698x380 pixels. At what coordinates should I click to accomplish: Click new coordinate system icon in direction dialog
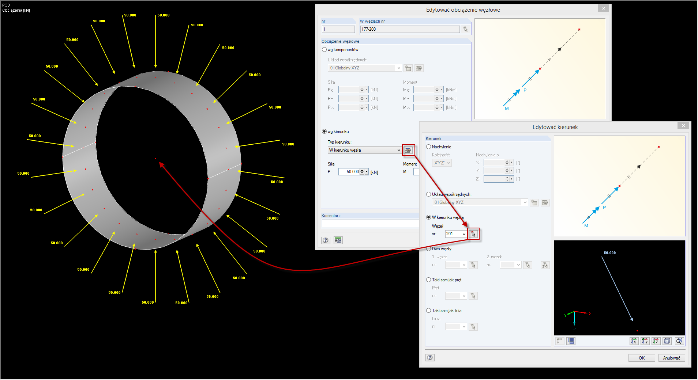point(534,202)
